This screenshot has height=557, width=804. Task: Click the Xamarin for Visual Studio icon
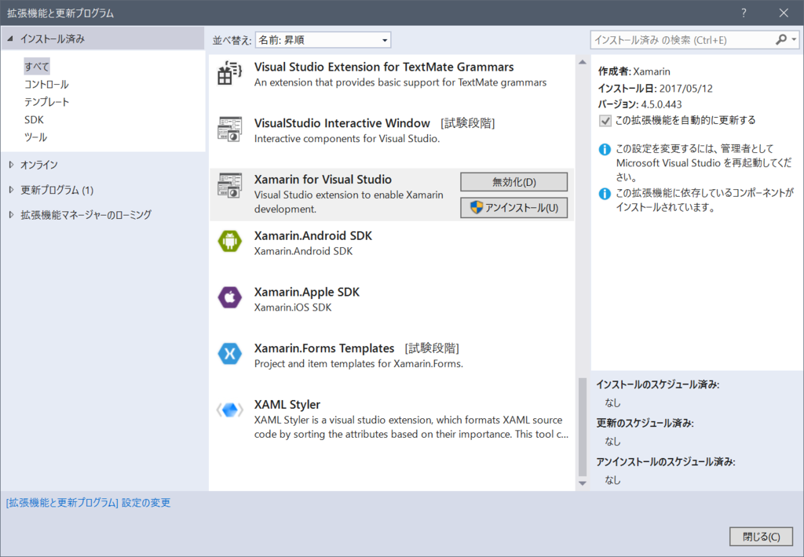point(229,185)
